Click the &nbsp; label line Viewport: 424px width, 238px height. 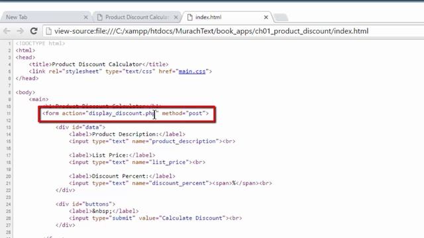pyautogui.click(x=103, y=211)
